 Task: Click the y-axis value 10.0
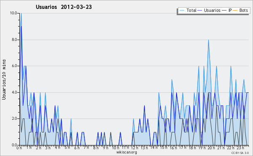coord(13,13)
